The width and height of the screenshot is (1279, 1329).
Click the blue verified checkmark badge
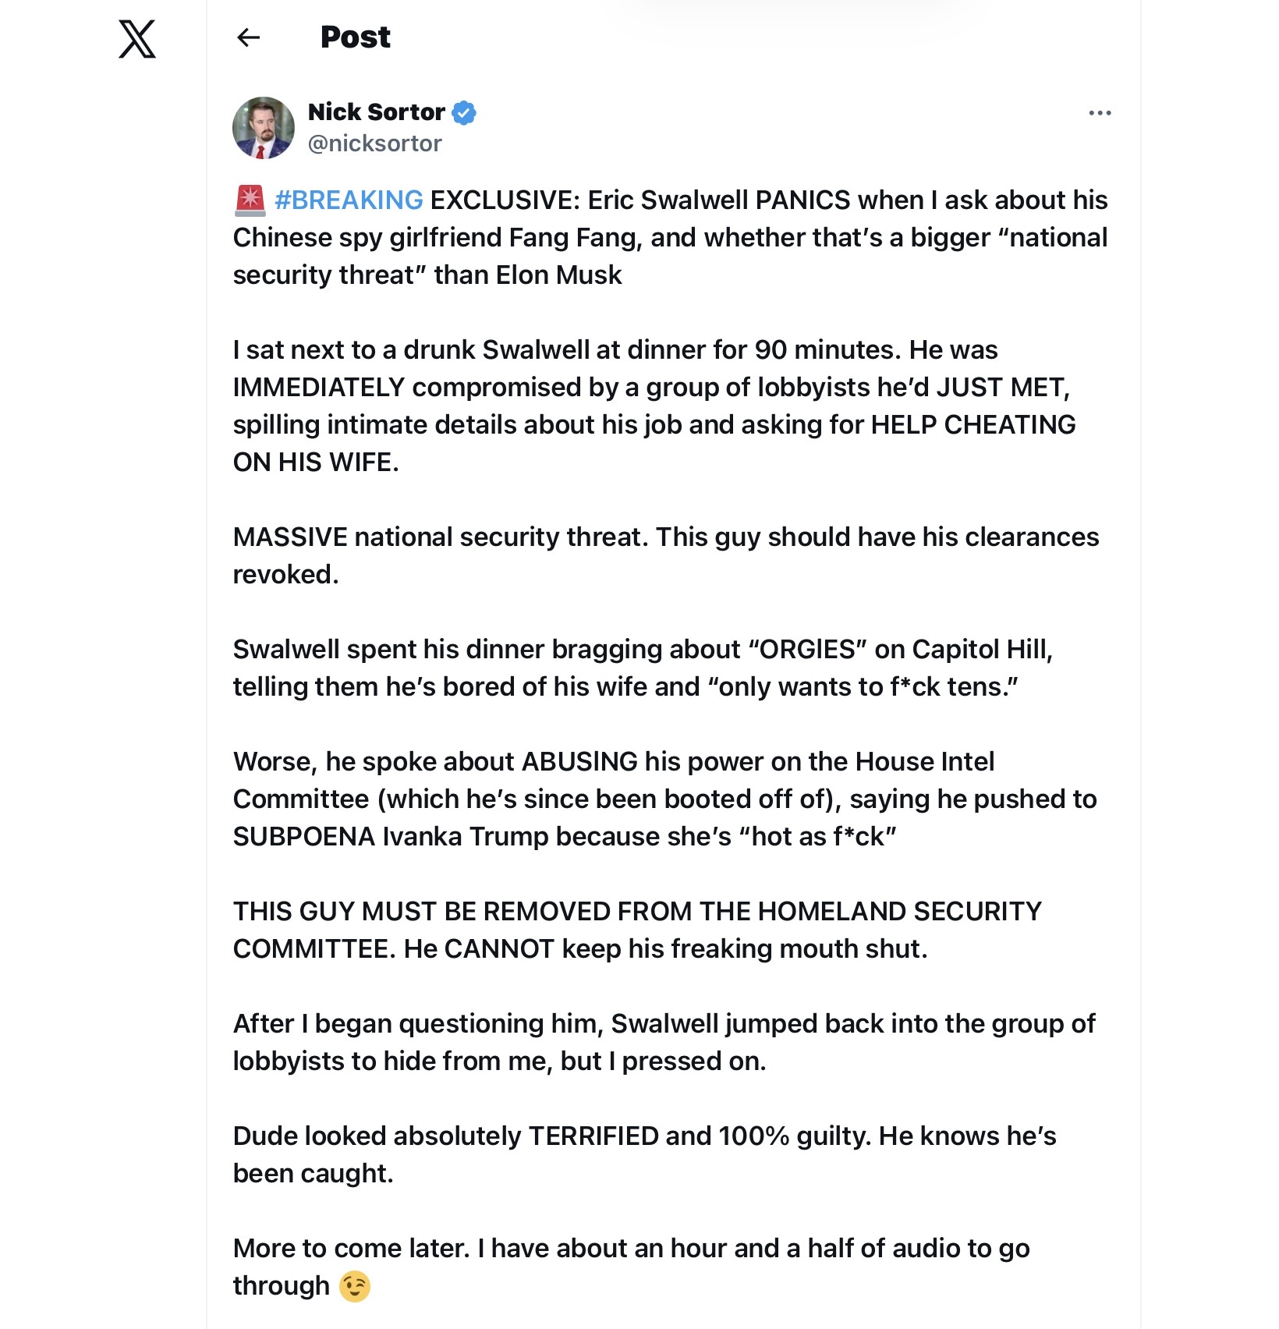(x=464, y=112)
